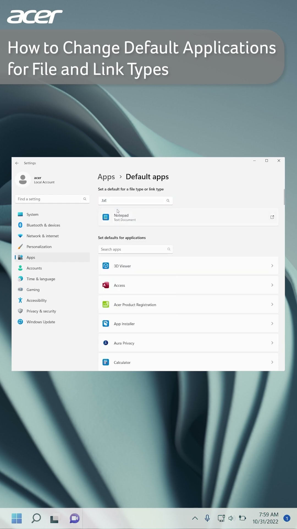Open Windows Update page
The width and height of the screenshot is (297, 529).
tap(52, 322)
